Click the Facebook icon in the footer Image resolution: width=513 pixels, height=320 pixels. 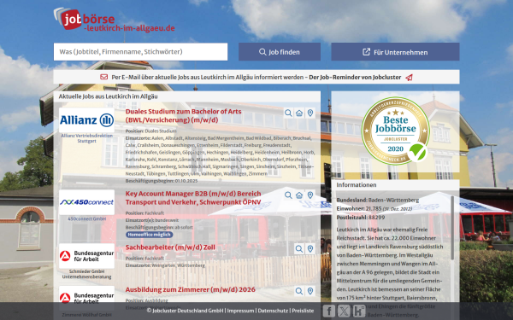pyautogui.click(x=329, y=311)
